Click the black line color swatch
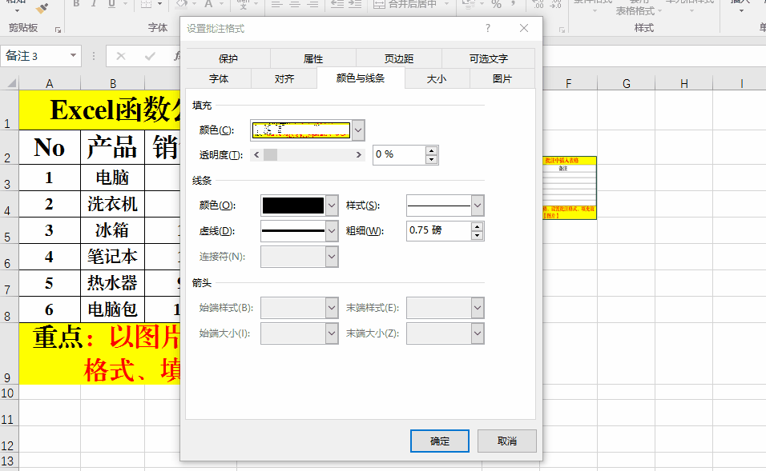The image size is (766, 471). pyautogui.click(x=293, y=206)
